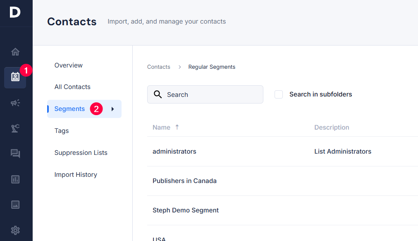Go to Overview menu item
The width and height of the screenshot is (418, 241).
point(69,65)
